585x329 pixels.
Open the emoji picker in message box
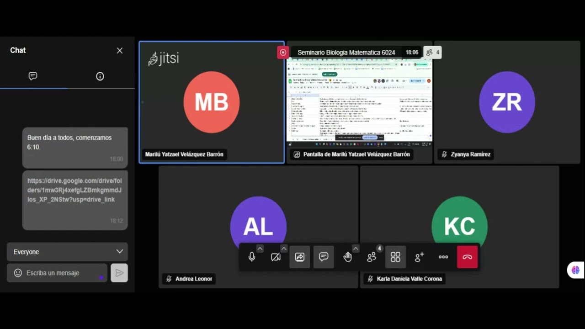pyautogui.click(x=18, y=273)
